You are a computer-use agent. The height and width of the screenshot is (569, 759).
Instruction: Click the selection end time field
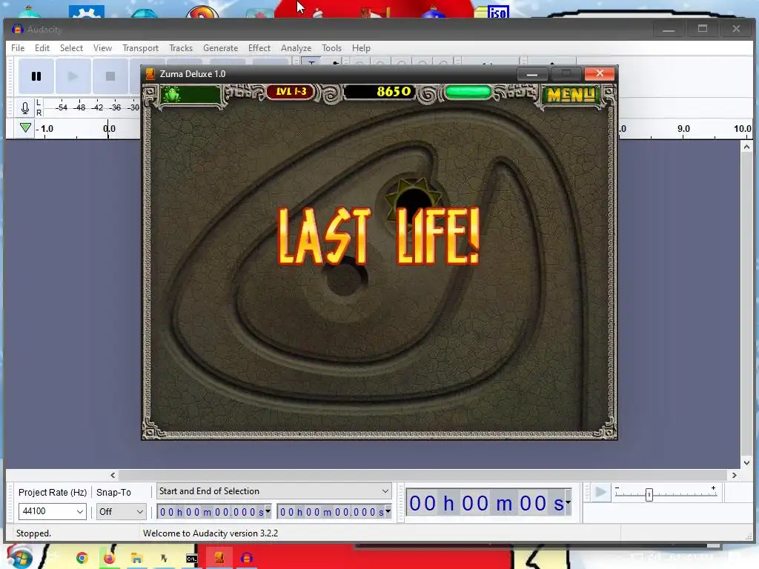coord(331,512)
